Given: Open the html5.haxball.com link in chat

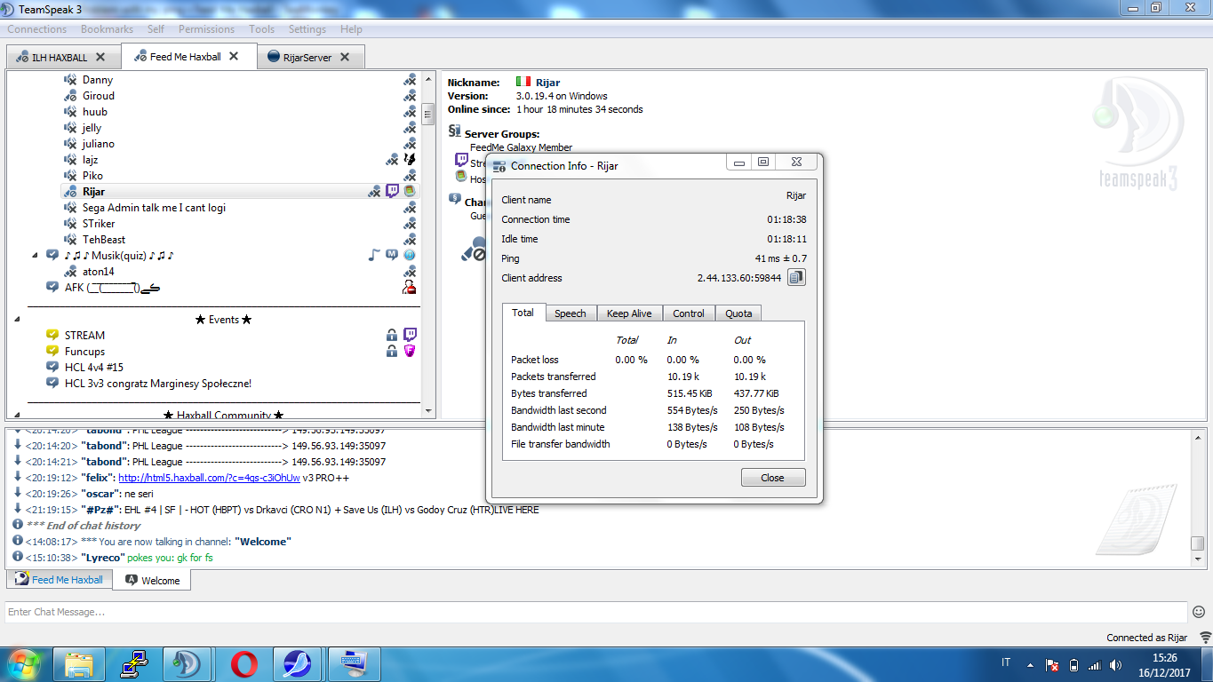Looking at the screenshot, I should pos(209,478).
